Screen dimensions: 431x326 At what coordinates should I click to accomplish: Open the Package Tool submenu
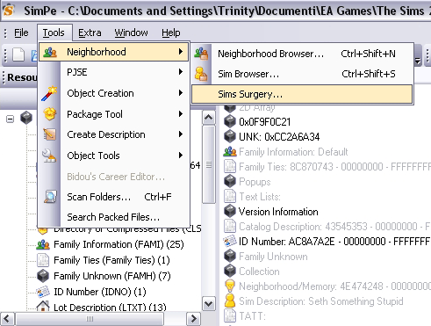113,114
